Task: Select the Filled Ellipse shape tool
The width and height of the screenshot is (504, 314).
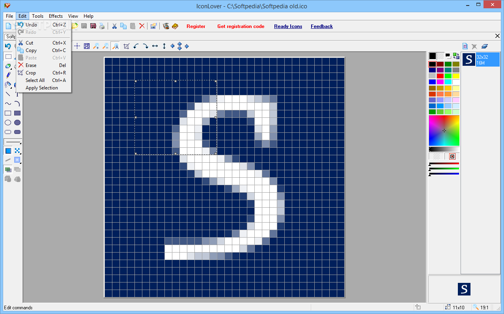Action: tap(17, 123)
